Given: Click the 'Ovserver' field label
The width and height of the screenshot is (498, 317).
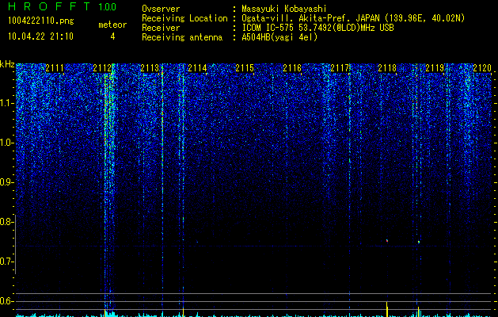Looking at the screenshot, I should (161, 9).
